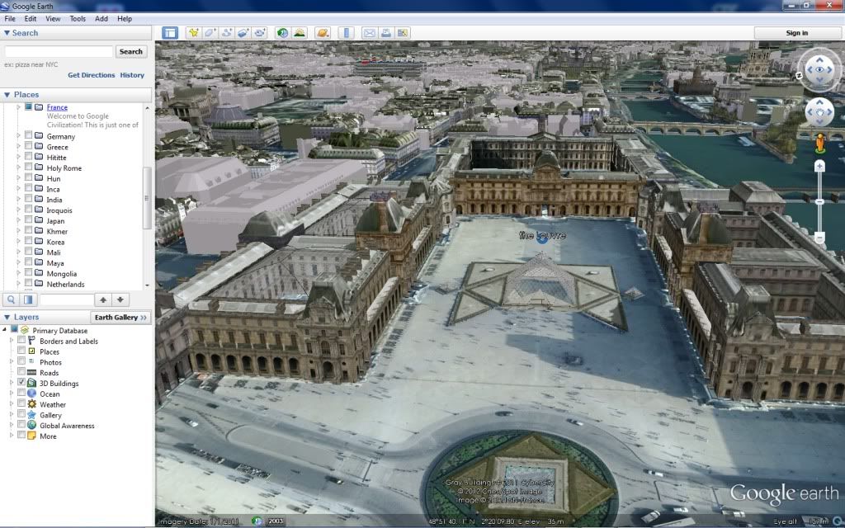Toggle the Places panel transparency icon
The image size is (845, 528).
(x=28, y=299)
